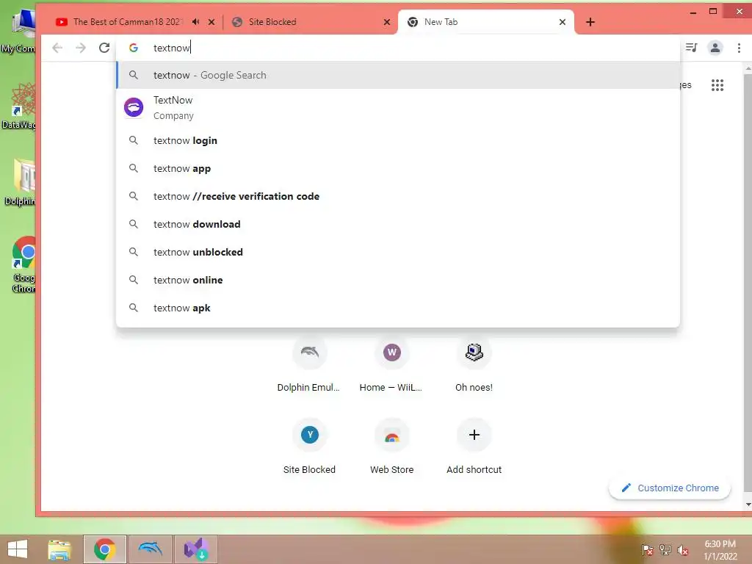
Task: Close the Site Blocked tab
Action: (x=387, y=21)
